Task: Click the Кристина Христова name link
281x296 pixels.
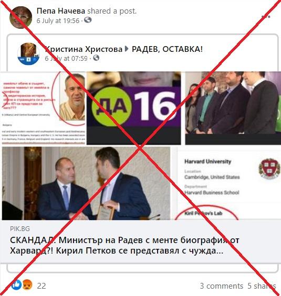Action: click(84, 49)
